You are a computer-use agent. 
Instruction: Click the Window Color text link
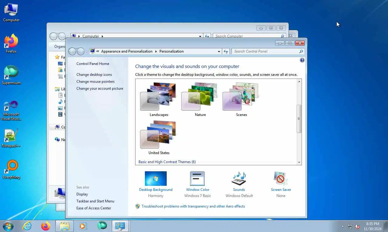198,190
